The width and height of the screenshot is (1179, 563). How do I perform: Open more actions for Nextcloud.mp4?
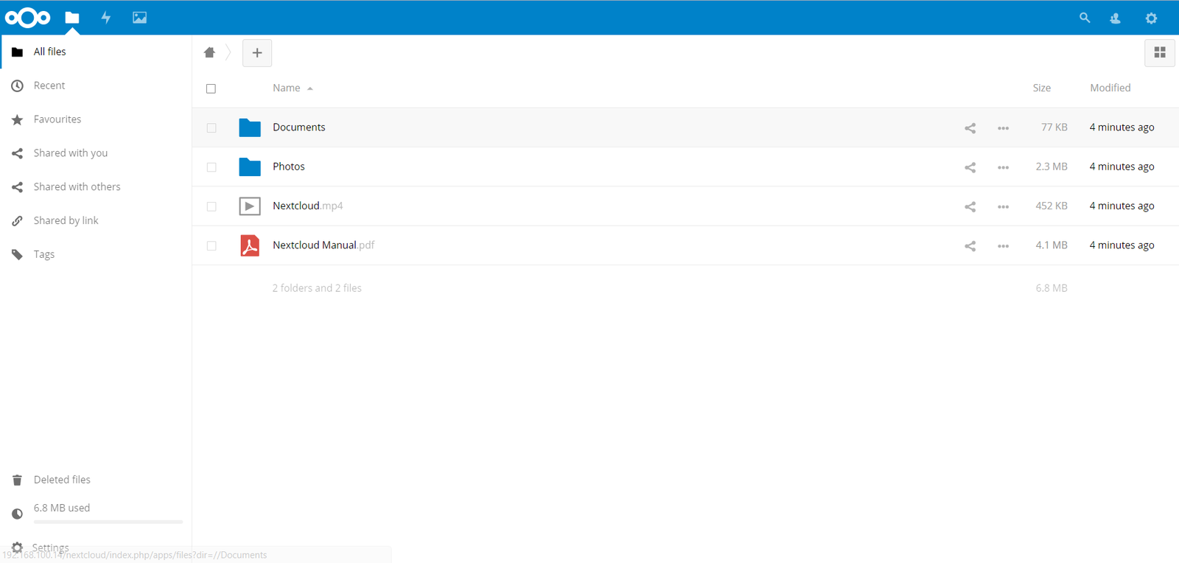click(1003, 206)
